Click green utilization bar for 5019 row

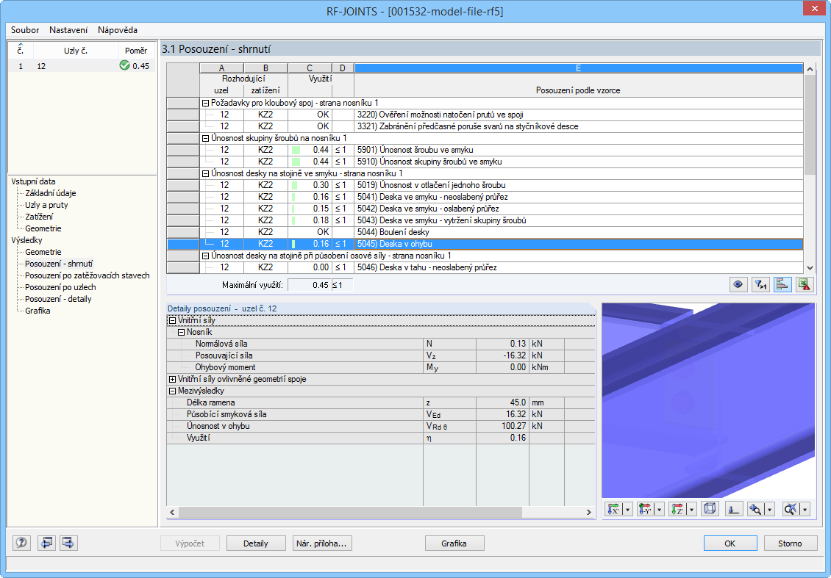pyautogui.click(x=295, y=185)
